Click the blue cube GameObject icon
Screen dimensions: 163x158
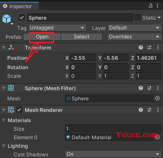point(6,19)
